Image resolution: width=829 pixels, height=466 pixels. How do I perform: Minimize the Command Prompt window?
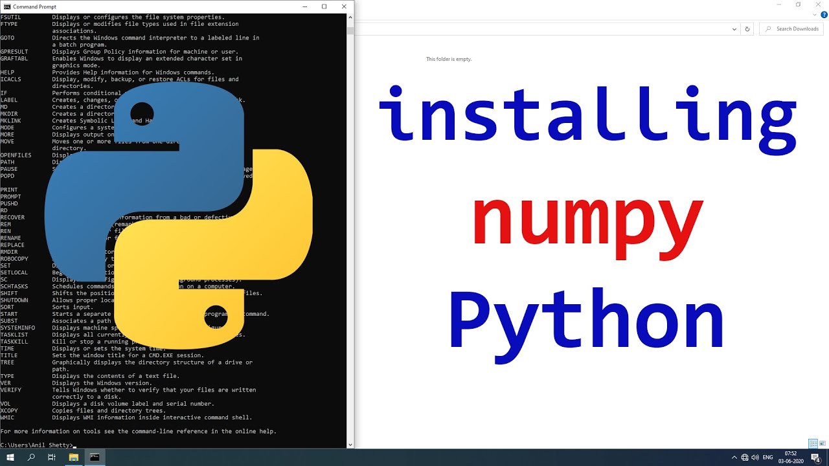coord(306,6)
